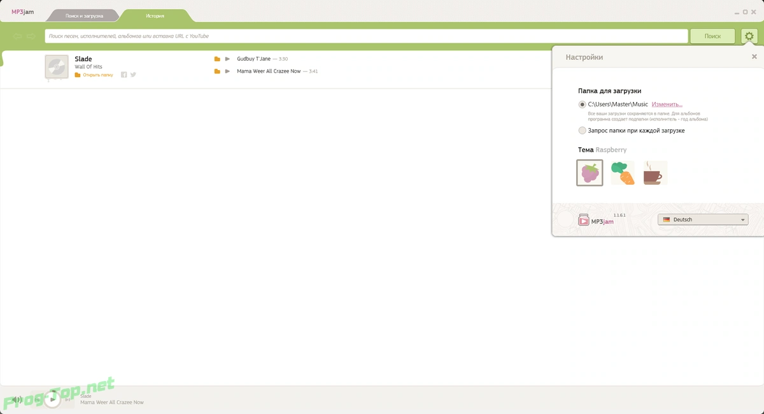Viewport: 764px width, 414px height.
Task: Close the Настройки settings panel
Action: 754,57
